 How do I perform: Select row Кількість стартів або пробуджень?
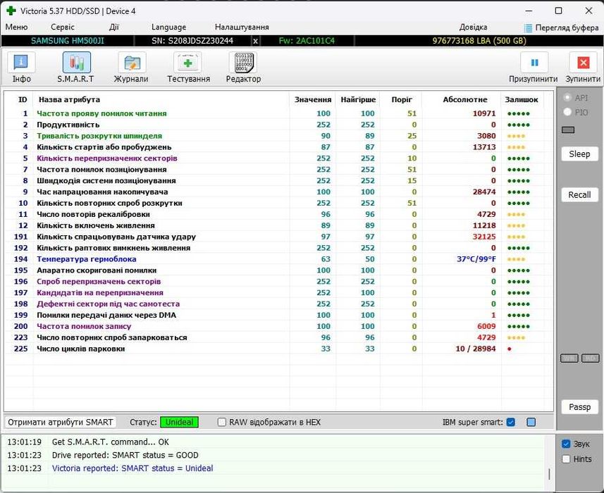(x=279, y=147)
